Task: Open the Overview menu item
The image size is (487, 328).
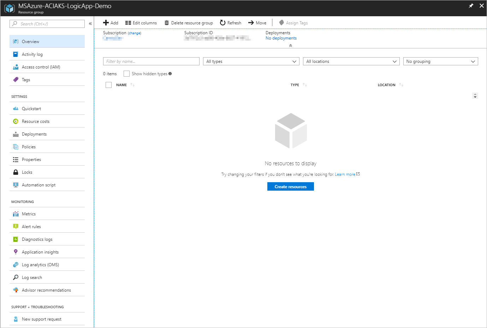Action: pos(47,42)
